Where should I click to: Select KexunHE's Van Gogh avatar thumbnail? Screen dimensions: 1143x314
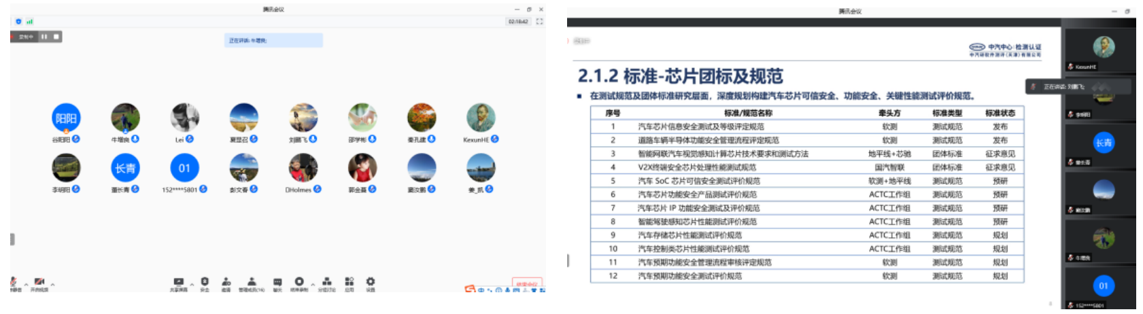481,118
